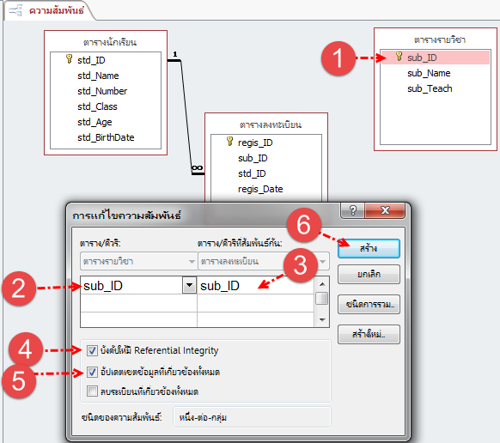Click the สร้าง create button

click(x=369, y=249)
